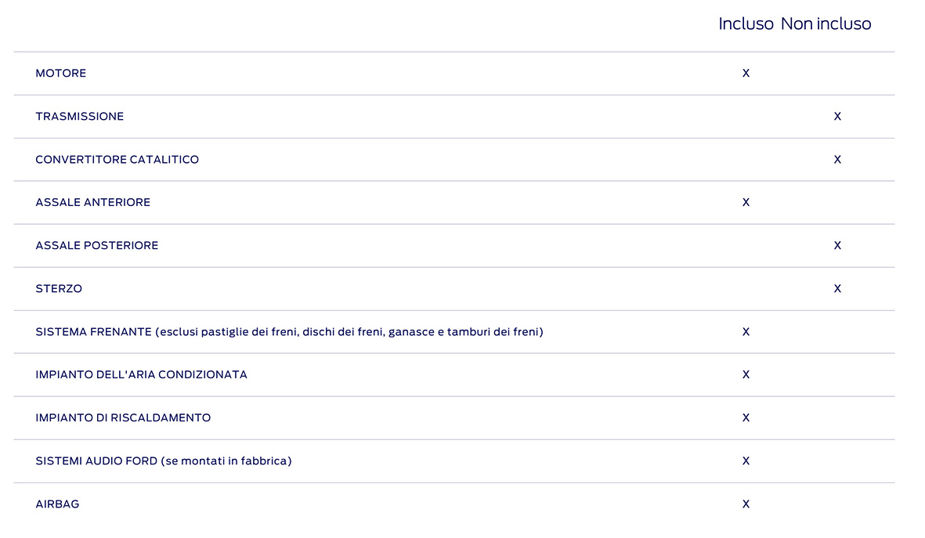The height and width of the screenshot is (538, 925).
Task: Click the X mark for ASSALE ANTERIORE
Action: click(x=746, y=203)
